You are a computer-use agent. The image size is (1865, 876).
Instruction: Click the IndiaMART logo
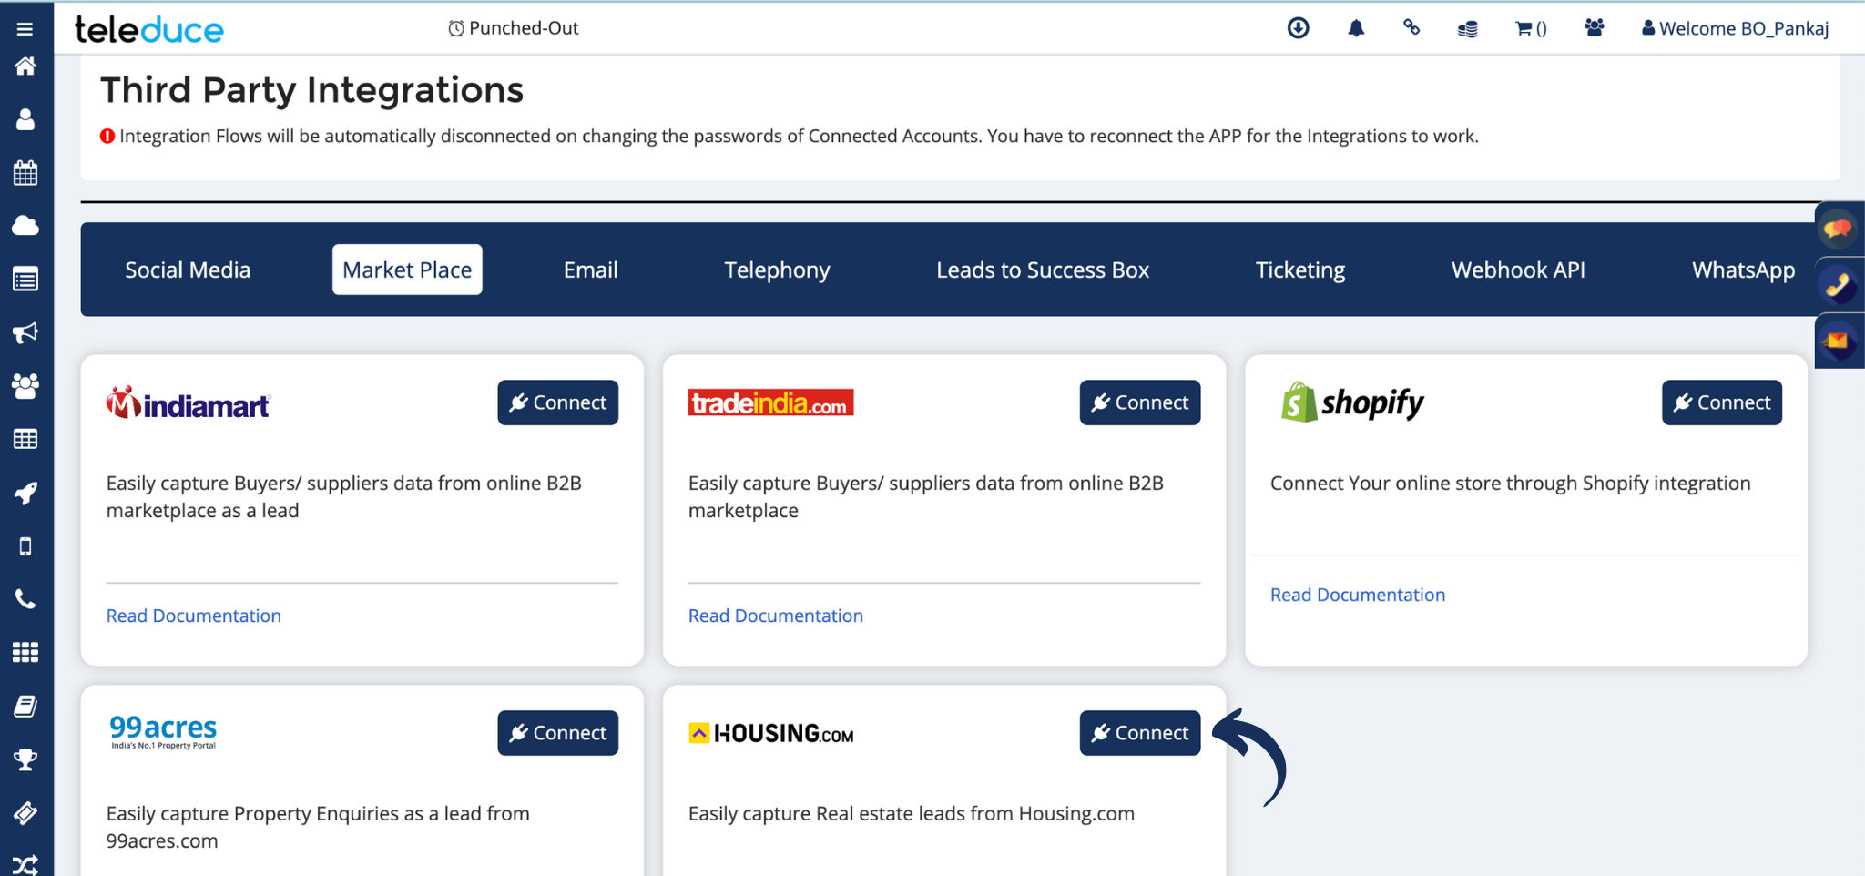coord(189,403)
